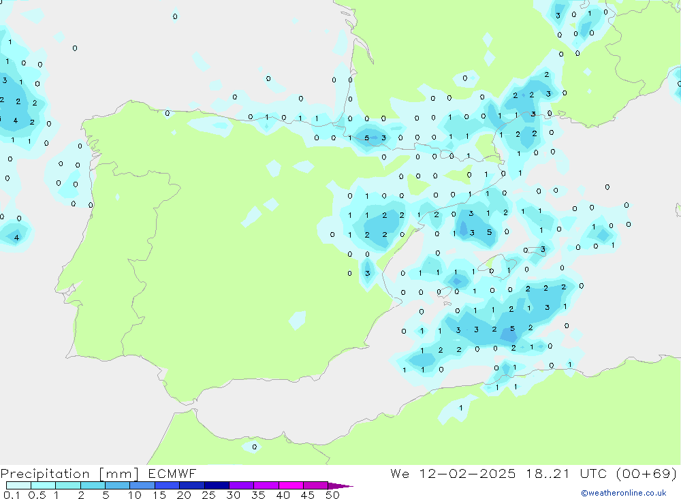This screenshot has height=499, width=681.
Task: Click the "40" legend scale label
Action: point(283,495)
